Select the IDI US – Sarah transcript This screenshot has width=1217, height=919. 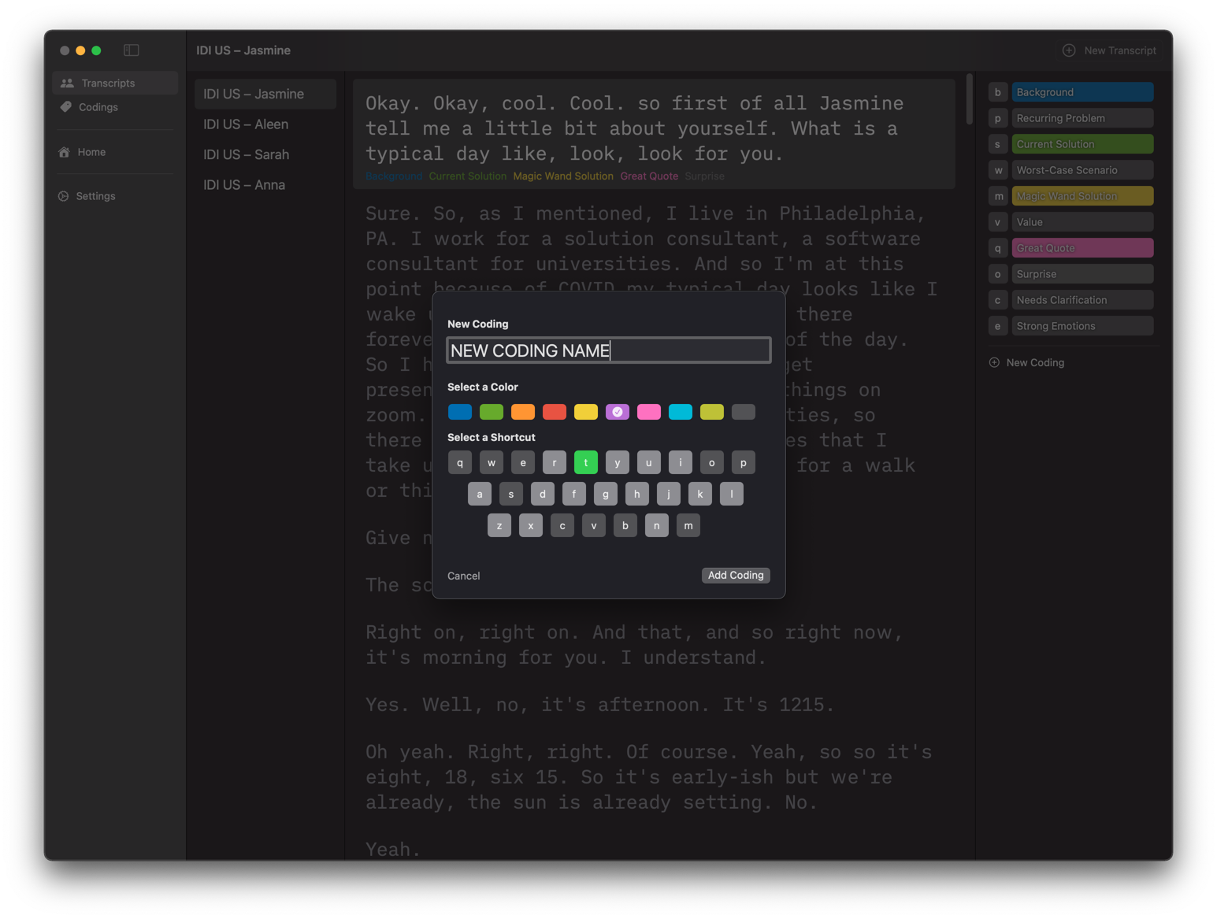[x=265, y=154]
